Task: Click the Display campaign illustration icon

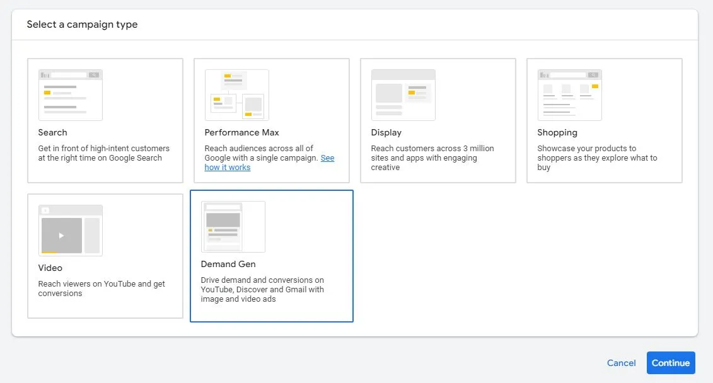Action: coord(403,95)
